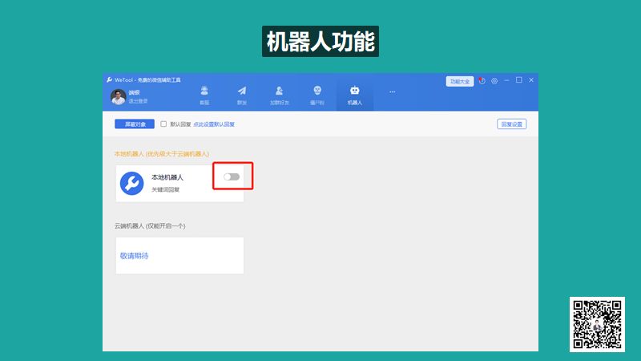Open the red-dot notification icon
This screenshot has width=641, height=361.
[482, 81]
